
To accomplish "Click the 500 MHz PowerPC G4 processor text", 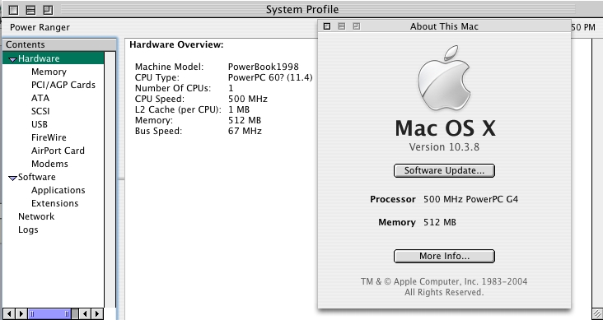I will point(470,199).
